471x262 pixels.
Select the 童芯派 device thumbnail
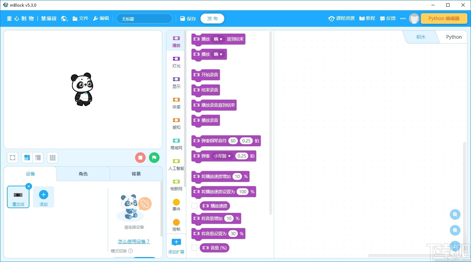tap(18, 197)
